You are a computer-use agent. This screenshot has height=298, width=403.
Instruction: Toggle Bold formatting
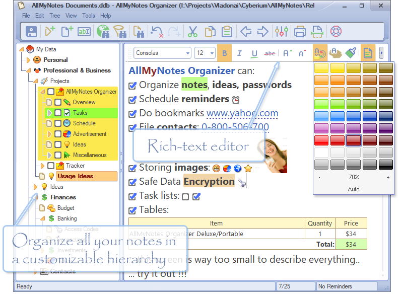pyautogui.click(x=224, y=53)
